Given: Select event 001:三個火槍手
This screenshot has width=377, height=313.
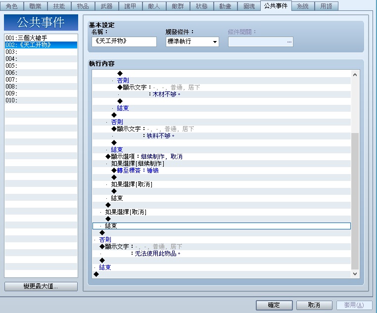Looking at the screenshot, I should click(x=41, y=38).
